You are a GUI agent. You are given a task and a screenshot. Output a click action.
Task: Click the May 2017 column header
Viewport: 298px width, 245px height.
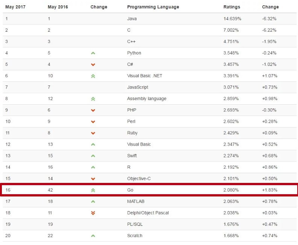(x=15, y=7)
